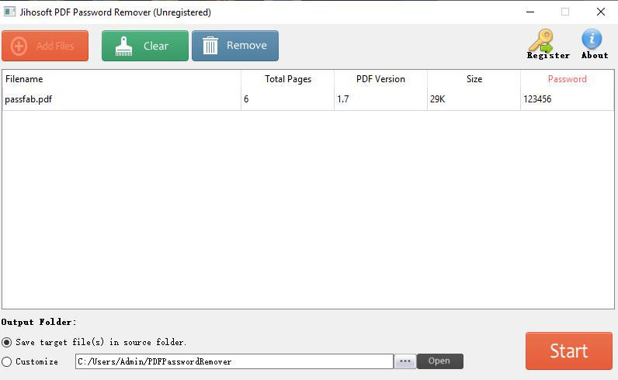Click the PDF Version column header
618x380 pixels.
coord(380,79)
